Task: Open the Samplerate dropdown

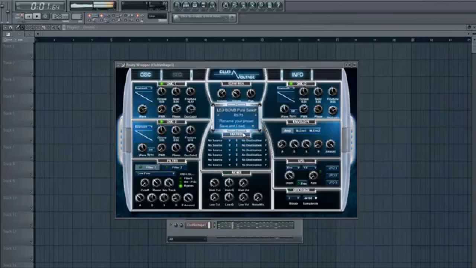Action: [x=311, y=198]
